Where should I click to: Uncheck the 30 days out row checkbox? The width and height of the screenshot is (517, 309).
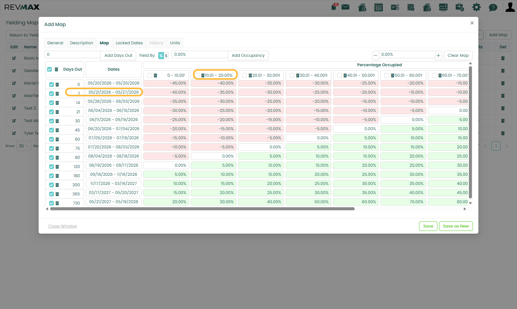(x=51, y=121)
